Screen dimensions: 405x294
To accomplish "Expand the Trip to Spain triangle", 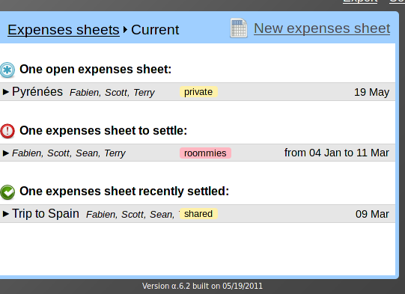I will (6, 214).
